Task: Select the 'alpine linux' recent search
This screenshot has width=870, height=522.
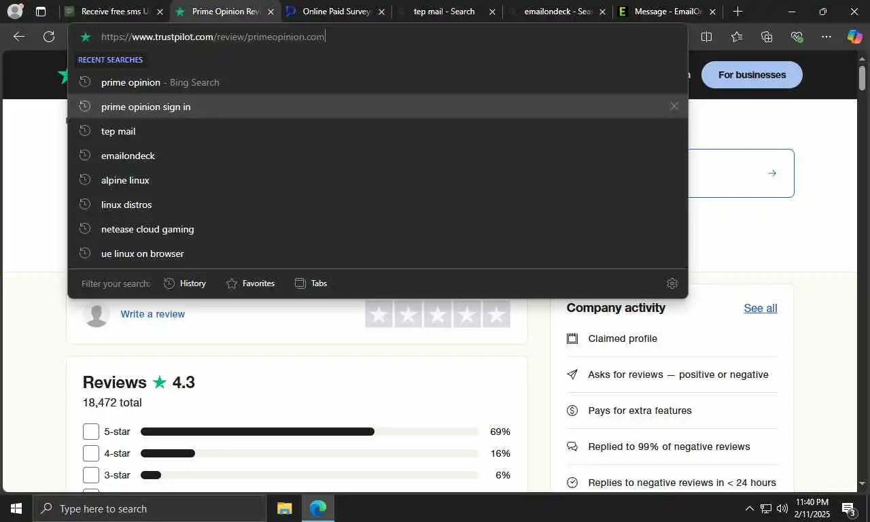Action: [378, 180]
